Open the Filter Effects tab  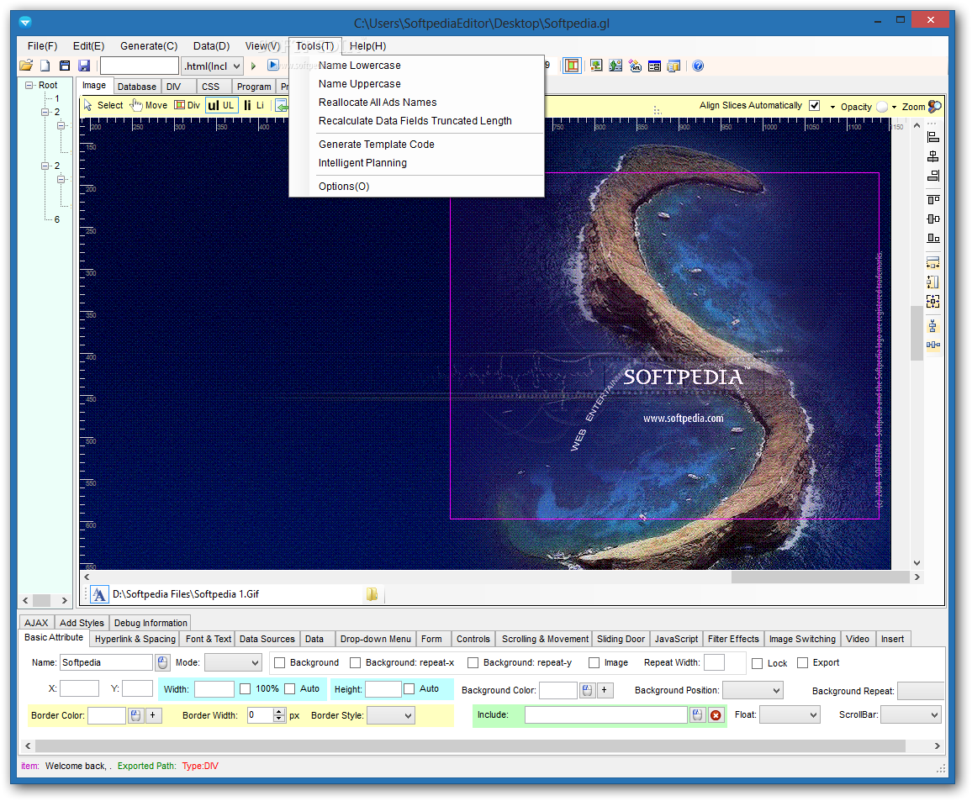(x=733, y=639)
